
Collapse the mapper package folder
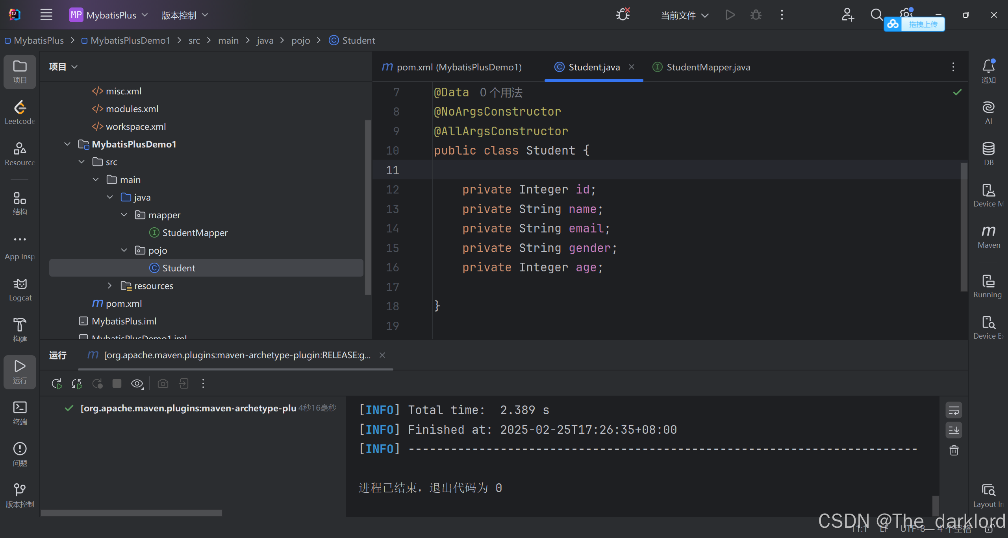click(124, 215)
